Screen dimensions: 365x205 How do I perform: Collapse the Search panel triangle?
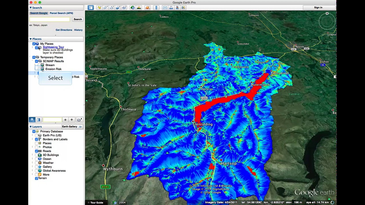tap(31, 8)
